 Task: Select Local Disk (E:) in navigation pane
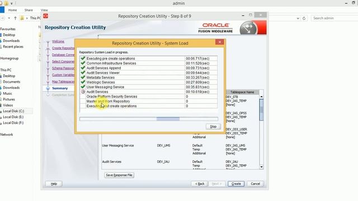13,117
